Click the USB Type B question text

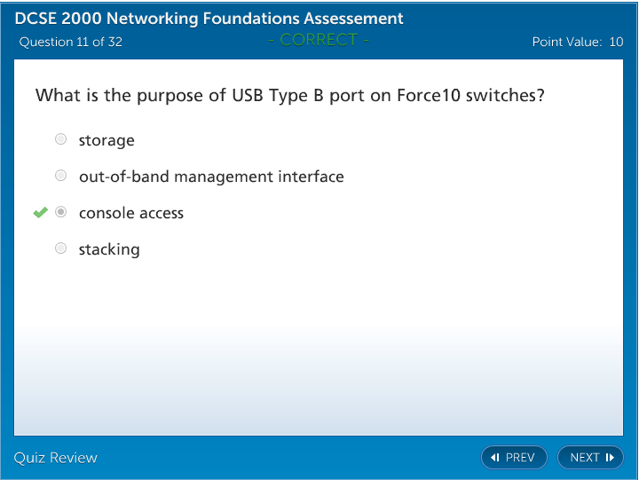[x=289, y=95]
